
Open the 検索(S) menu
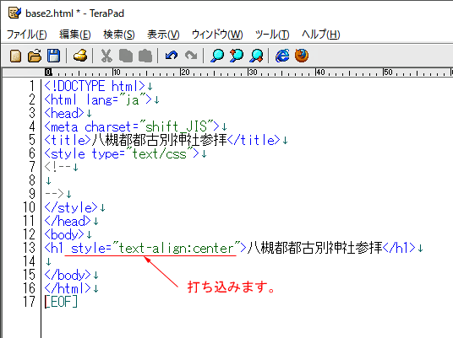click(x=119, y=35)
